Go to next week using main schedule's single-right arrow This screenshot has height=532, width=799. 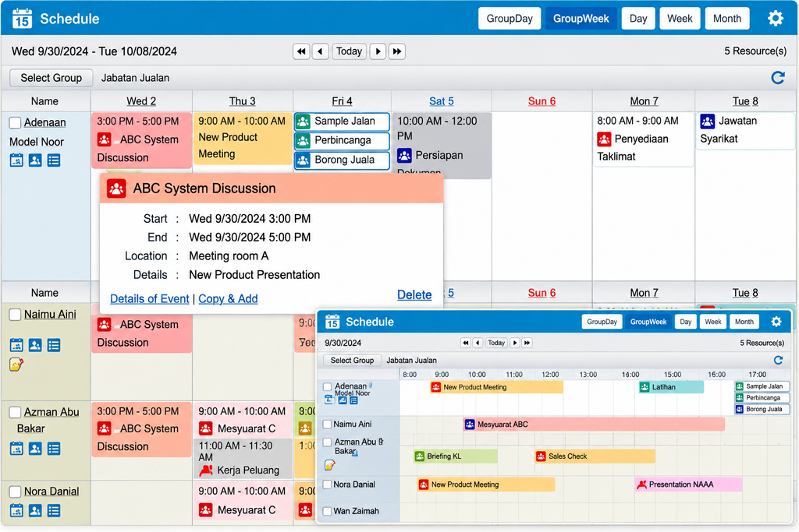point(378,51)
